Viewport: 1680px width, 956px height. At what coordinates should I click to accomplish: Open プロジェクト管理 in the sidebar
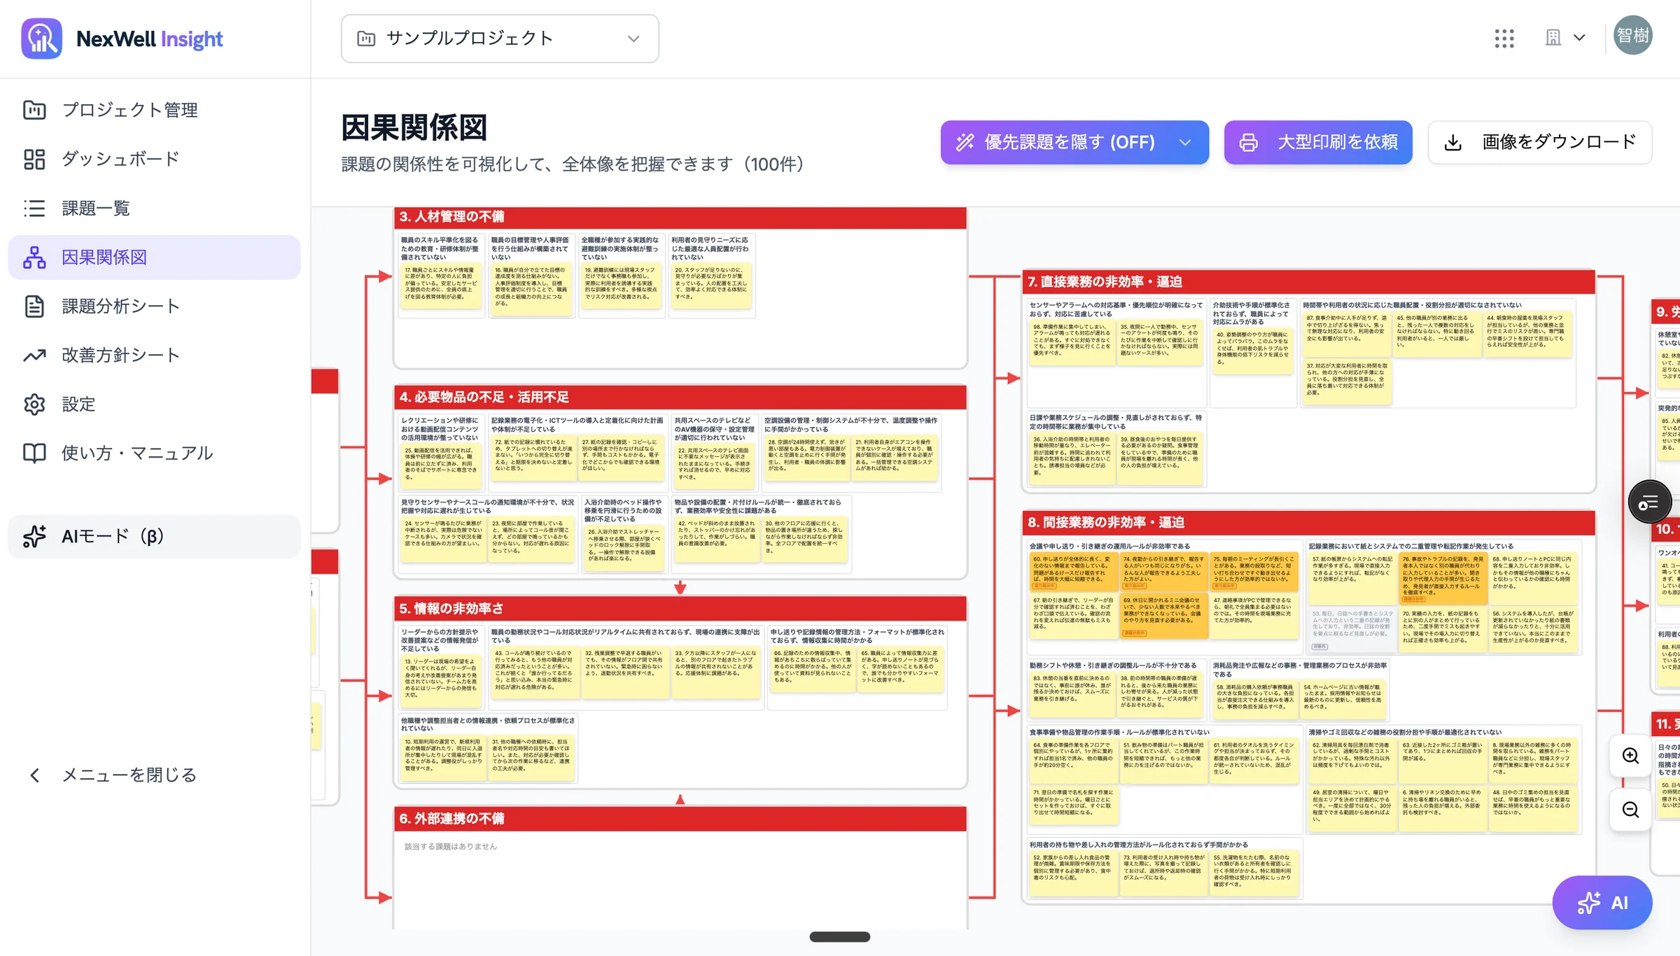[154, 110]
